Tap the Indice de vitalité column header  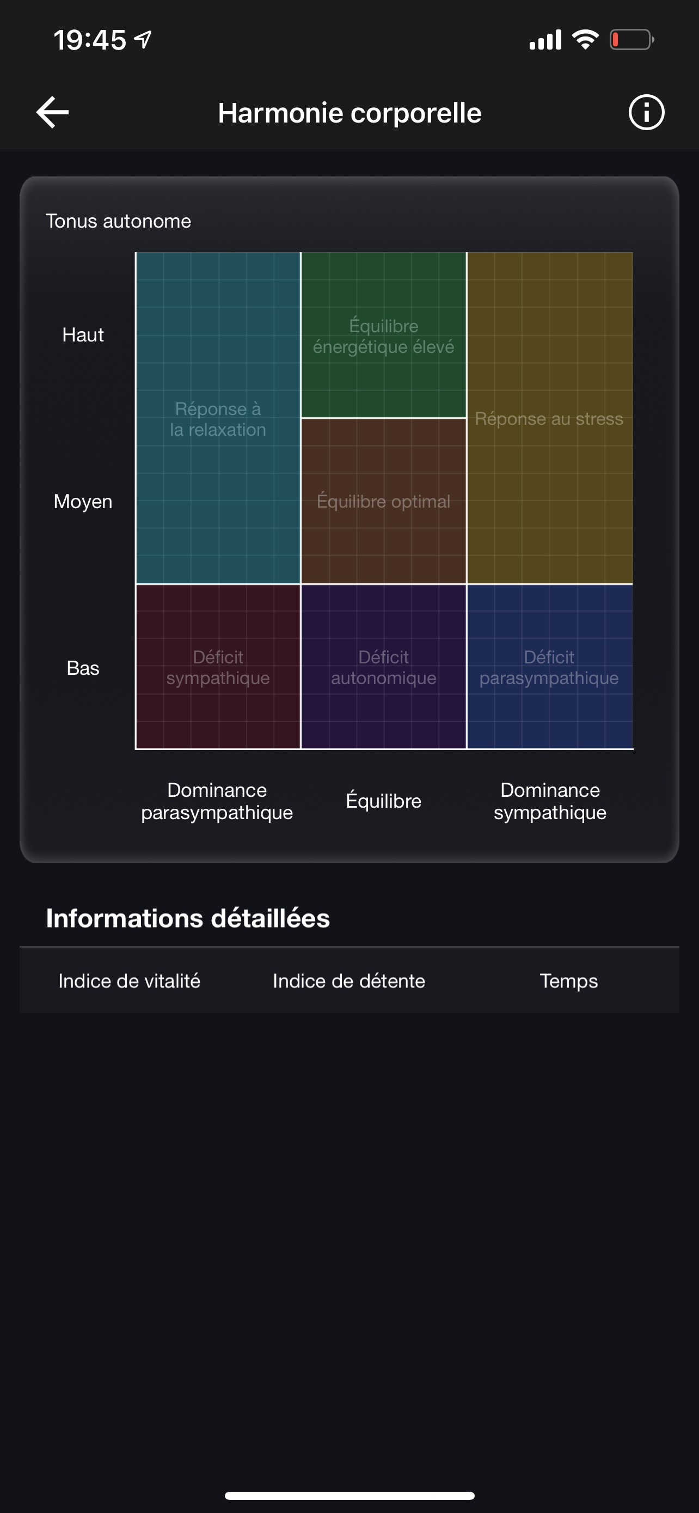[129, 981]
